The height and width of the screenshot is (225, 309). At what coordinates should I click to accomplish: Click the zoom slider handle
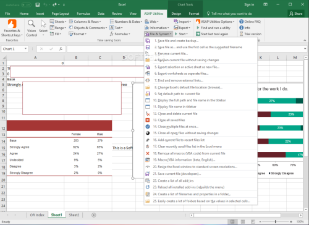pyautogui.click(x=276, y=222)
